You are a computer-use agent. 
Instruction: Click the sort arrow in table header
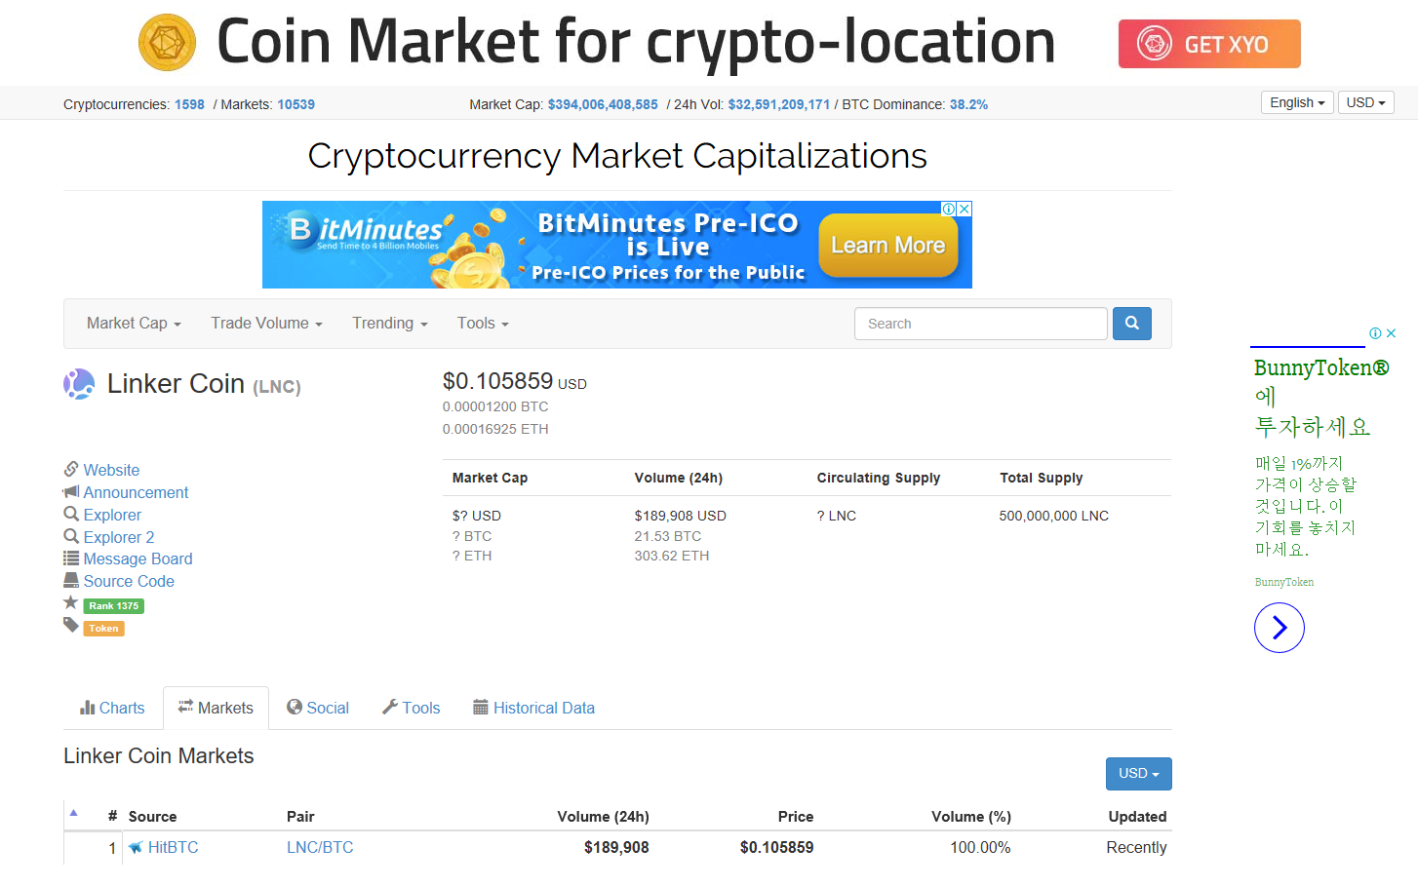point(74,813)
